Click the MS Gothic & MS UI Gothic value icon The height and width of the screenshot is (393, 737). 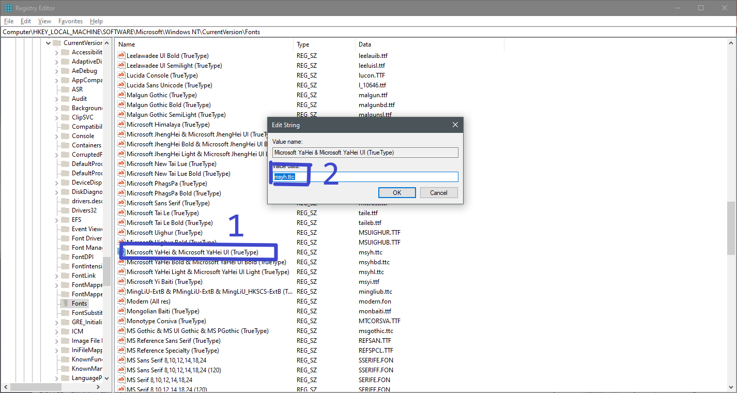[x=121, y=331]
